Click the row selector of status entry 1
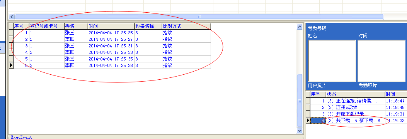 [x=308, y=101]
